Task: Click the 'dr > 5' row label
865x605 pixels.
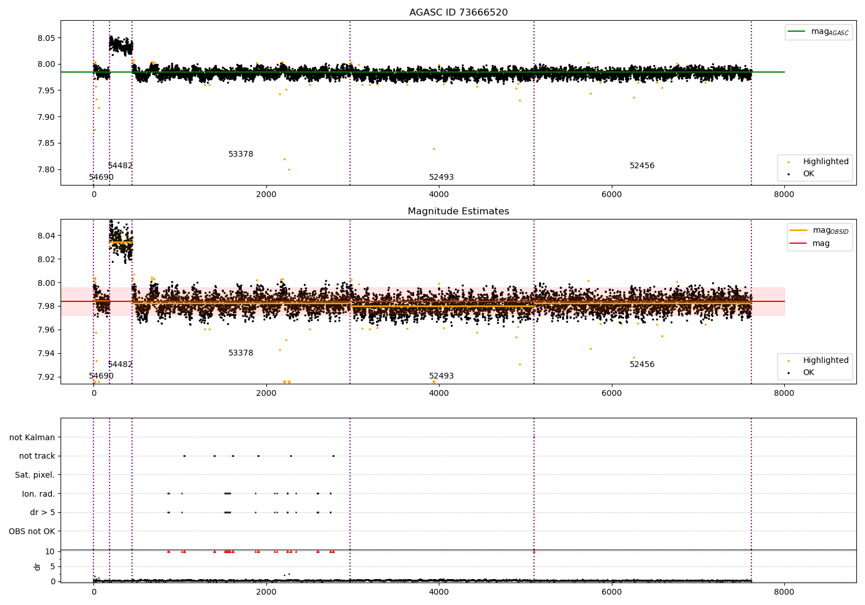Action: (43, 513)
